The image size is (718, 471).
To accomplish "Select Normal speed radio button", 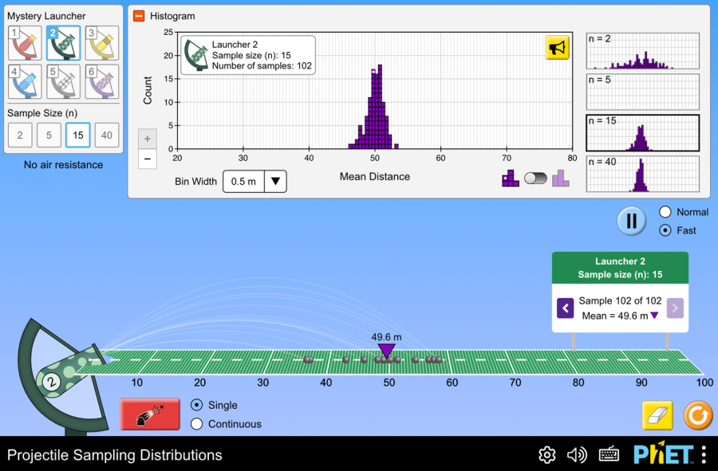I will 665,212.
